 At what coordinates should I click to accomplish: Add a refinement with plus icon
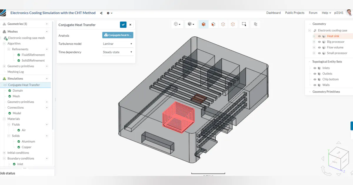point(47,49)
